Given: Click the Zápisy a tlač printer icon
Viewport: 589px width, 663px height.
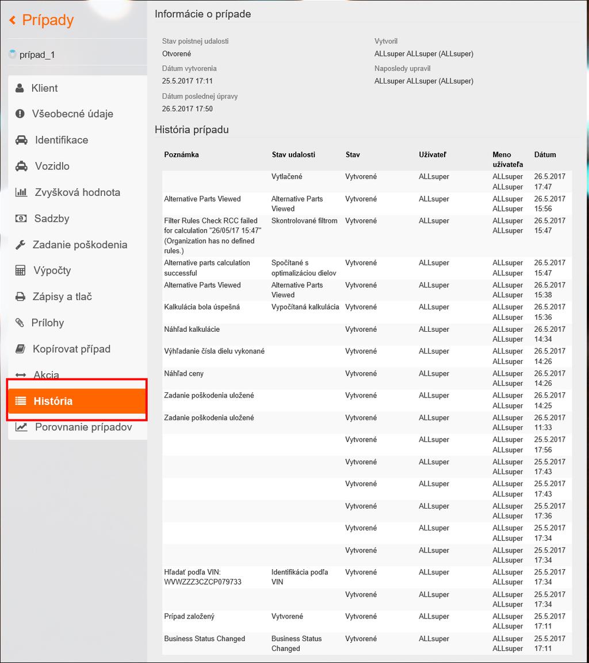Looking at the screenshot, I should click(x=20, y=297).
